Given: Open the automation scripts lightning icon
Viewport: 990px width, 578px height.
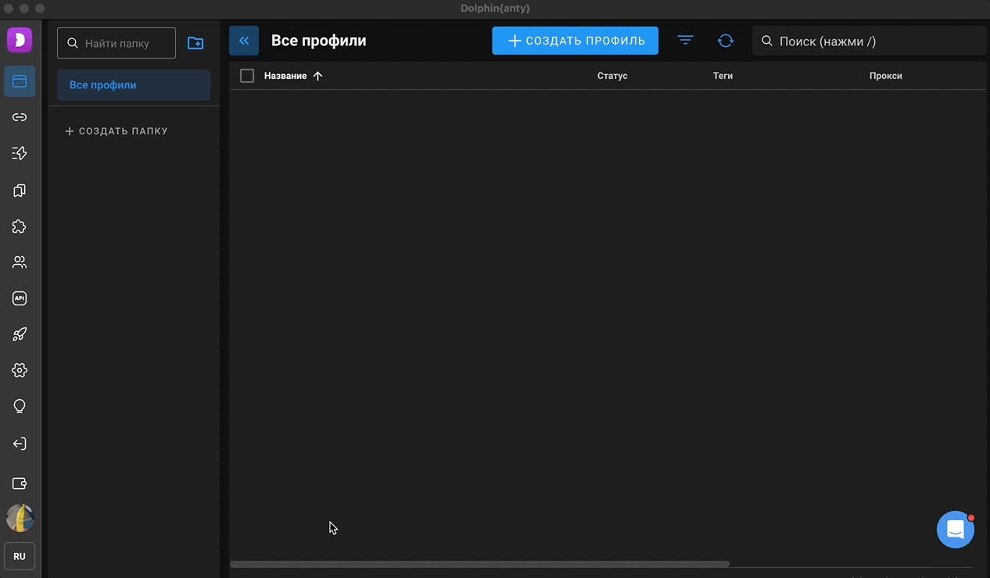Looking at the screenshot, I should click(20, 154).
